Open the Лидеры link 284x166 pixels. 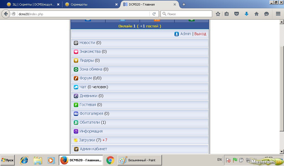click(x=87, y=61)
